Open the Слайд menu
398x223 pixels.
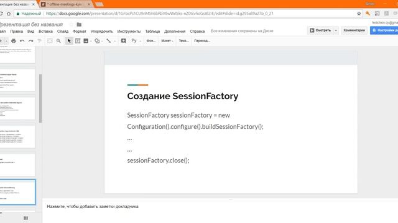pyautogui.click(x=63, y=32)
